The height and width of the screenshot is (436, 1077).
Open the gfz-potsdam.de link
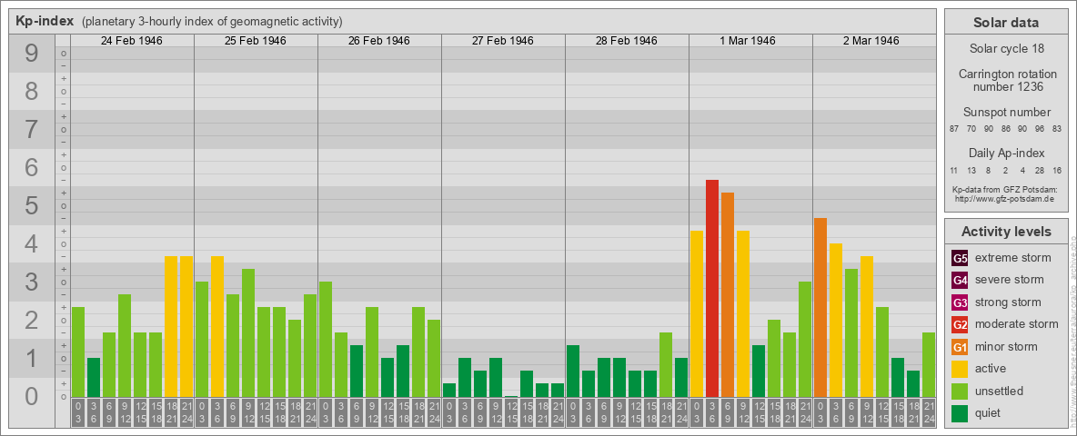point(1004,199)
